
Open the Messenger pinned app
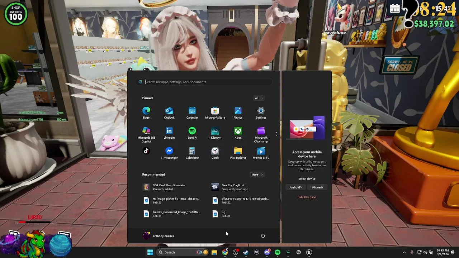(169, 153)
